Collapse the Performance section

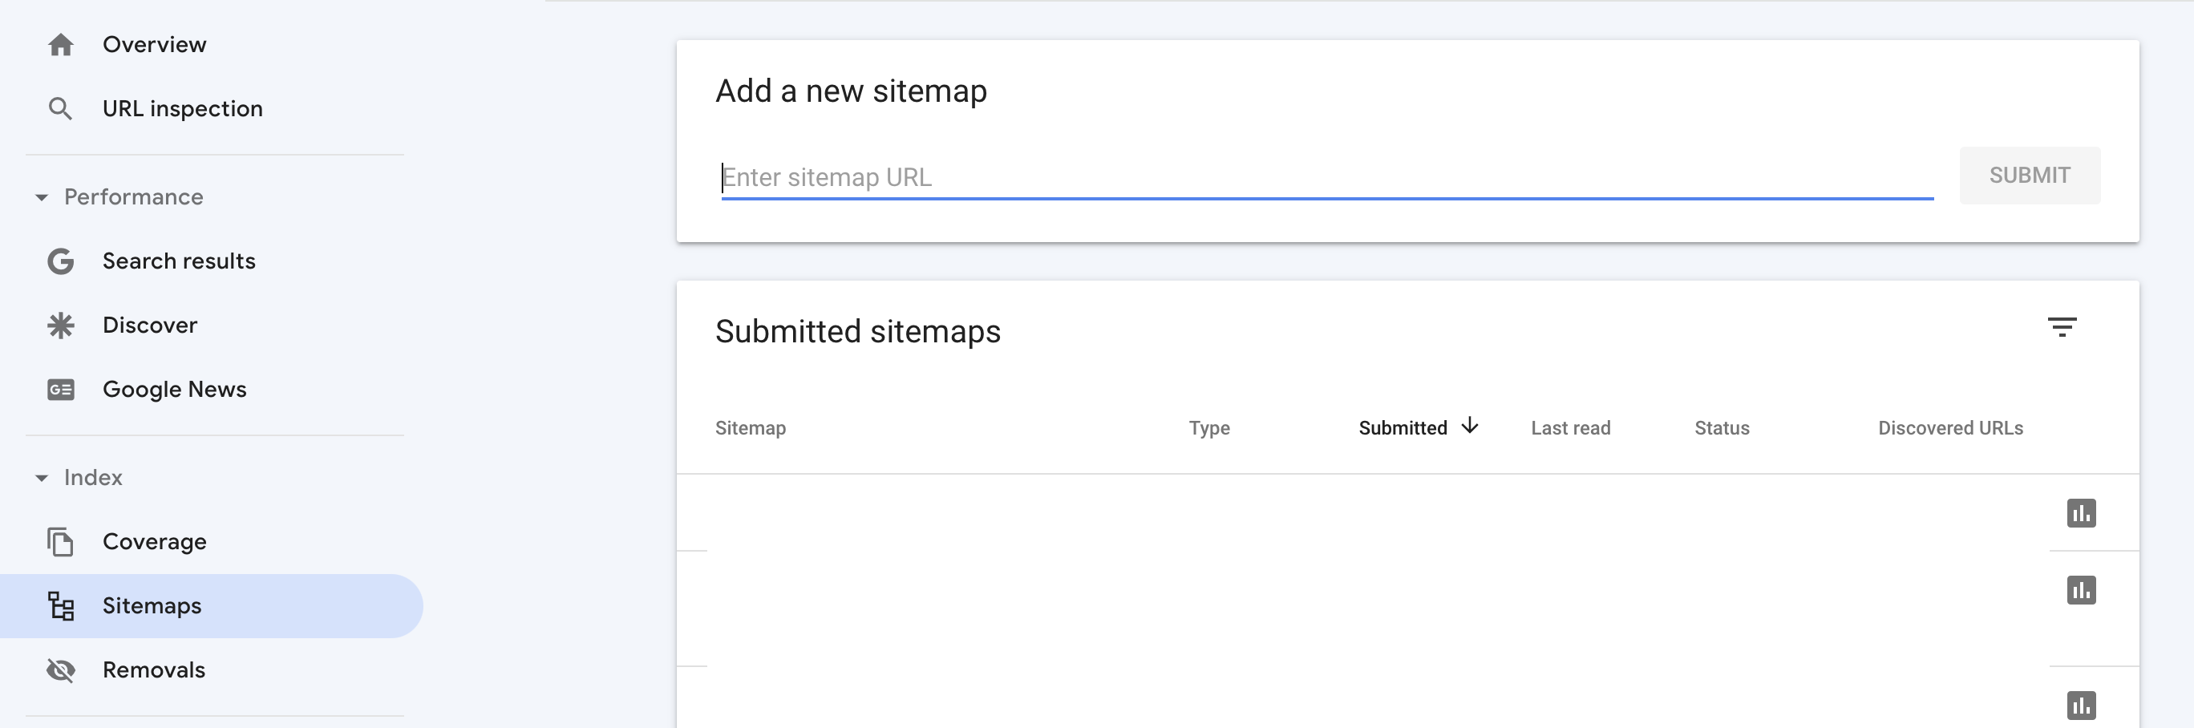tap(41, 197)
